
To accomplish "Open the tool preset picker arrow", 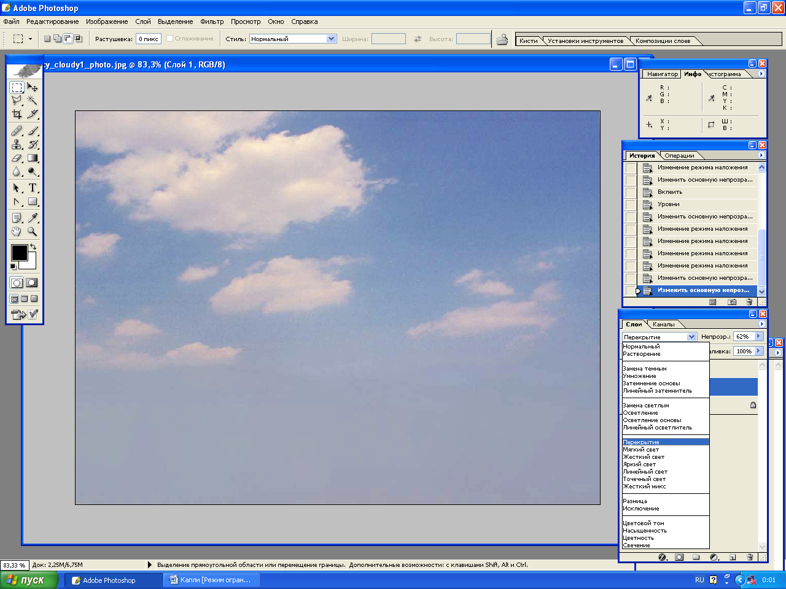I will [x=30, y=39].
